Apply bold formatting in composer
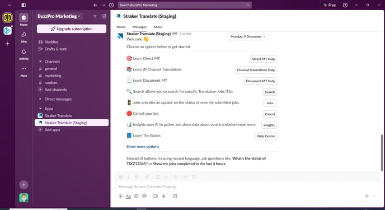 (120, 176)
